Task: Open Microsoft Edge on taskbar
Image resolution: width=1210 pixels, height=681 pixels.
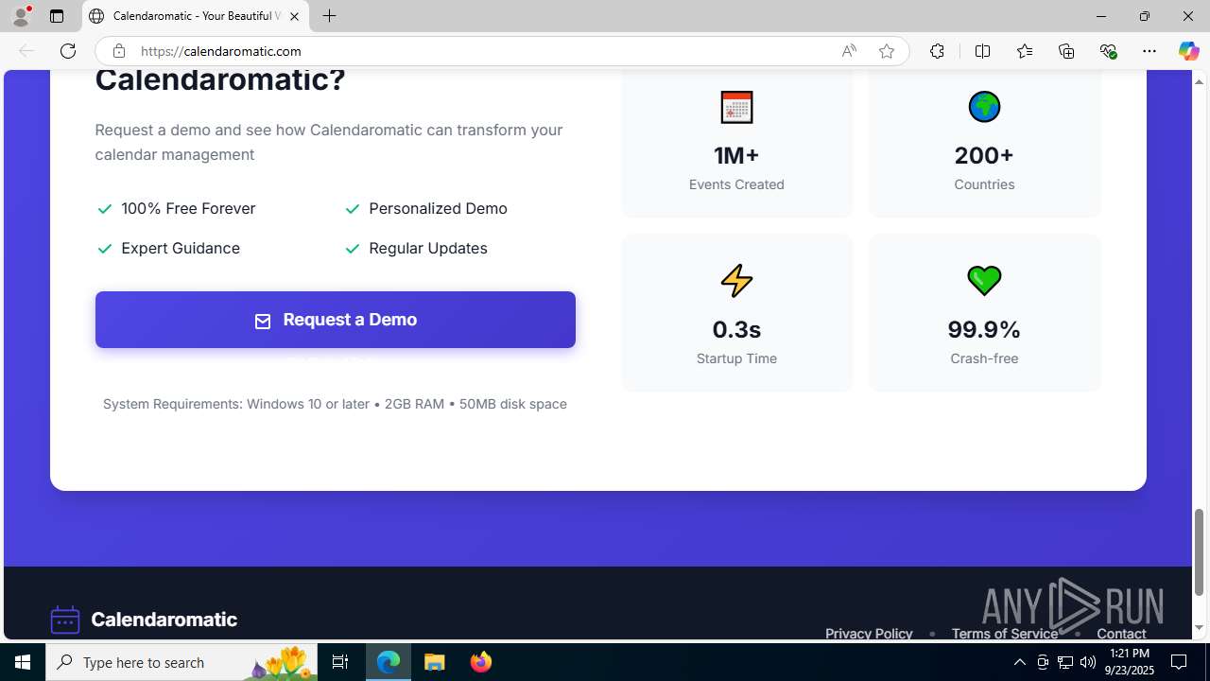Action: [x=389, y=662]
